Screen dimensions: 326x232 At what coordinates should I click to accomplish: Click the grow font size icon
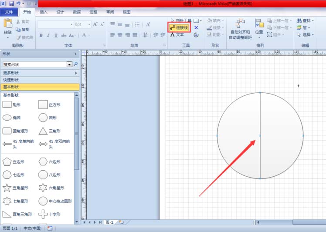tap(95, 24)
